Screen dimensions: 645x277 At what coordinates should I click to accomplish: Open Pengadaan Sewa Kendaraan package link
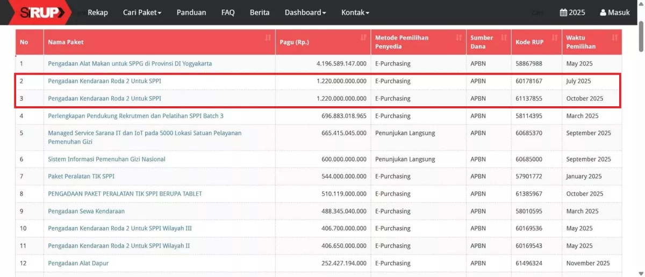[x=86, y=212]
